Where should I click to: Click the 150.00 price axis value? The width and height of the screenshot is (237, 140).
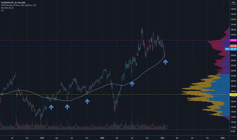tap(233, 107)
